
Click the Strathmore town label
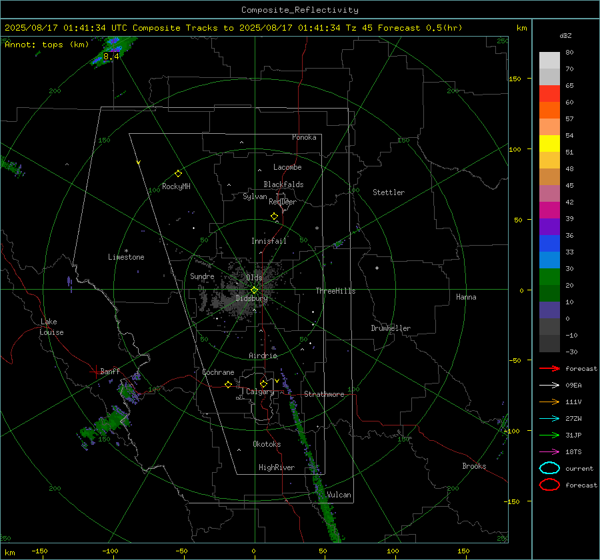click(x=324, y=394)
